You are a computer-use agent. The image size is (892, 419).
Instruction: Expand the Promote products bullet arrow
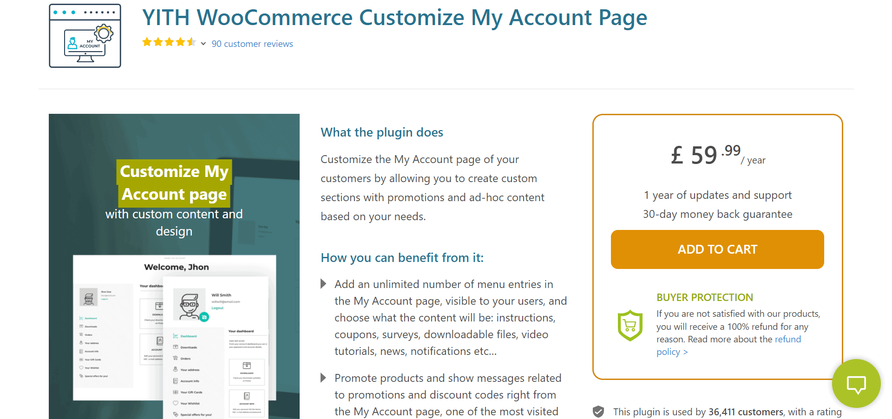point(323,378)
